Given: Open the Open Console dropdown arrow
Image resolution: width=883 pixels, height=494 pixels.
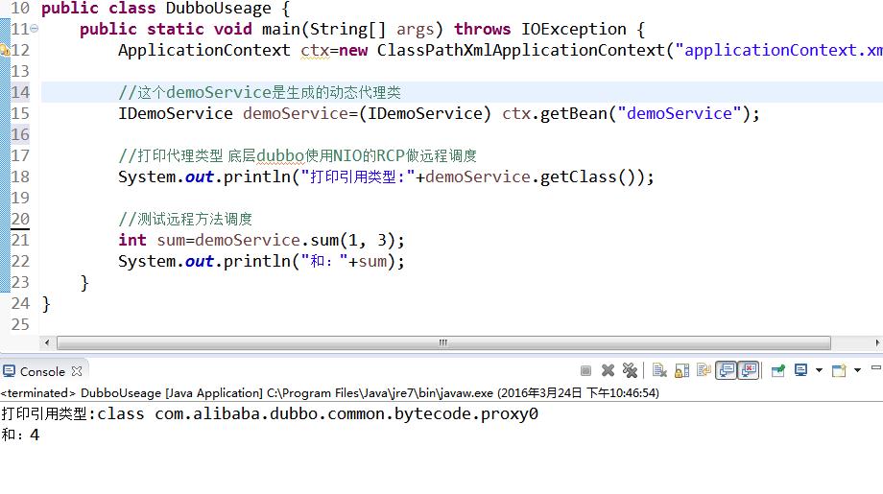Looking at the screenshot, I should click(x=857, y=370).
